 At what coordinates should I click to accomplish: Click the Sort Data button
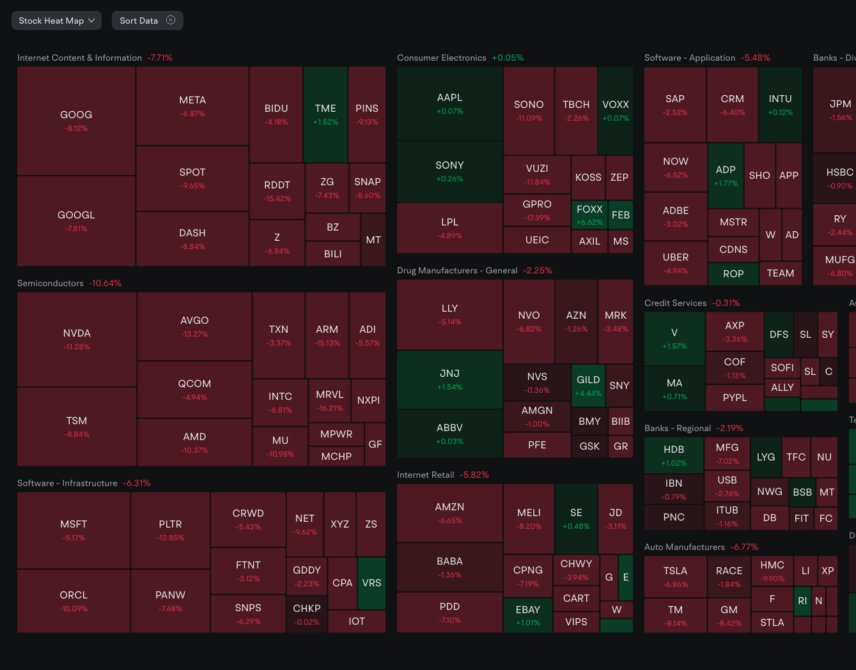click(x=139, y=20)
